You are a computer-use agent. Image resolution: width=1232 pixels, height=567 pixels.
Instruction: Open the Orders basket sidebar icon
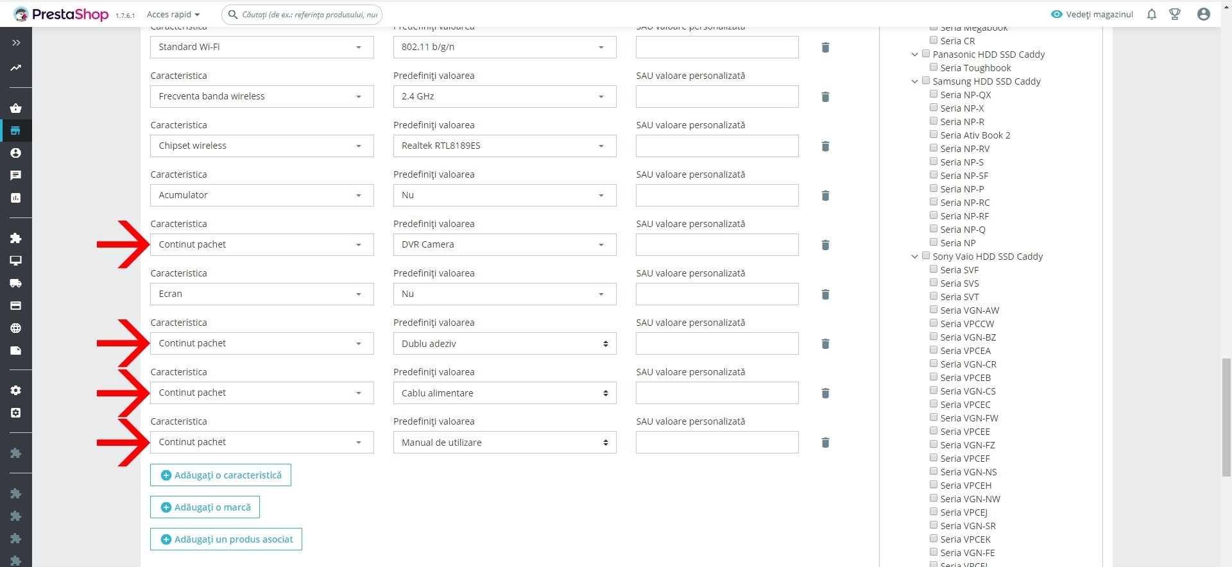point(16,108)
